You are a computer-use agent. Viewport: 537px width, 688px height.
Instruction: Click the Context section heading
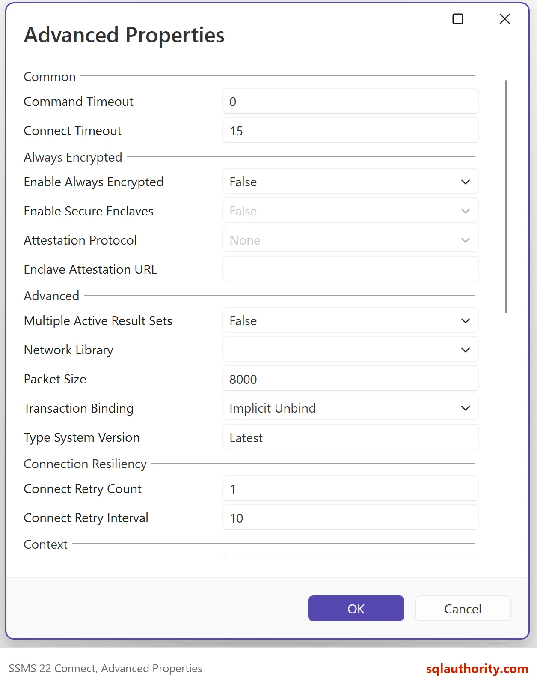coord(46,544)
